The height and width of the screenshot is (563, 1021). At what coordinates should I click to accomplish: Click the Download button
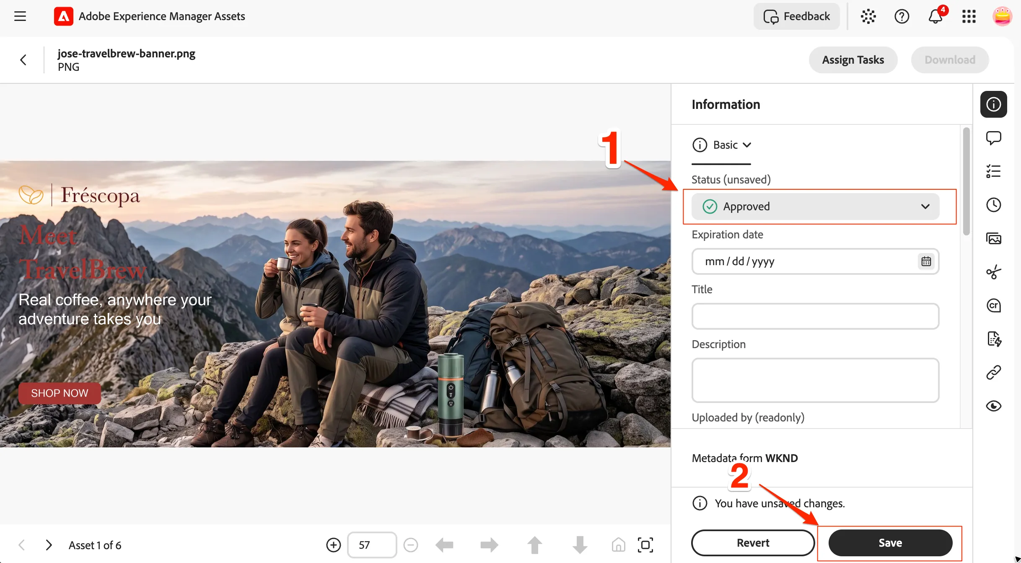tap(950, 60)
